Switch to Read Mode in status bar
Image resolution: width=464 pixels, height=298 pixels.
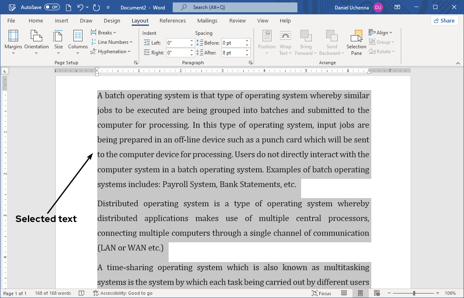tap(344, 293)
